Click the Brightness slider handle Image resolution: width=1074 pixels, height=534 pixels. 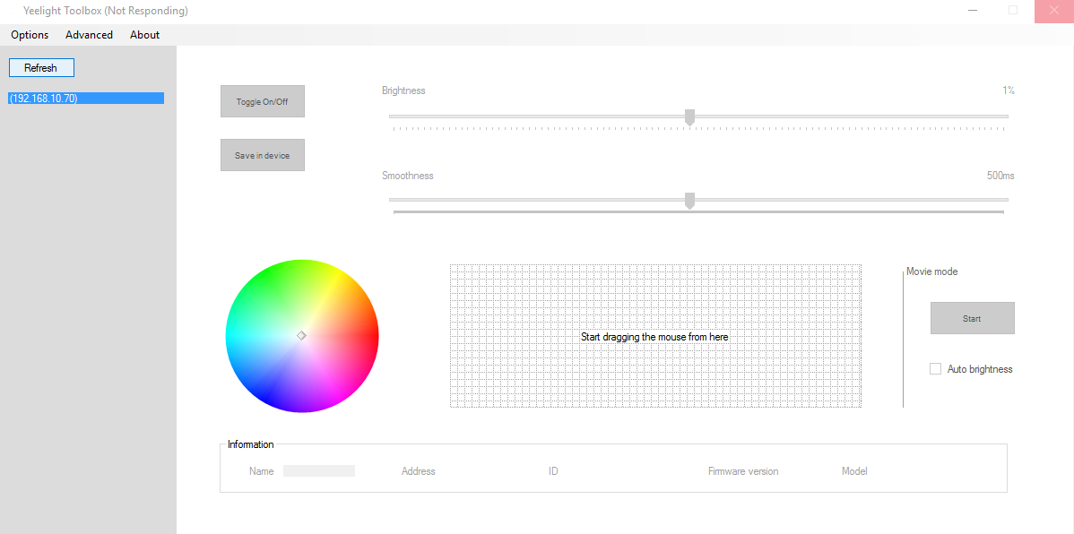point(689,117)
